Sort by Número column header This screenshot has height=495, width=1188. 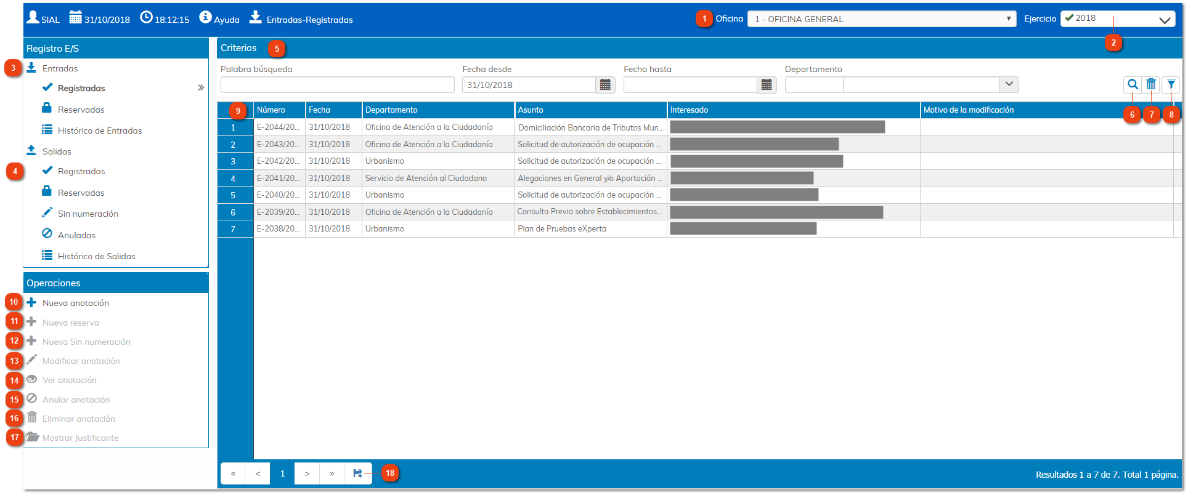(x=279, y=110)
